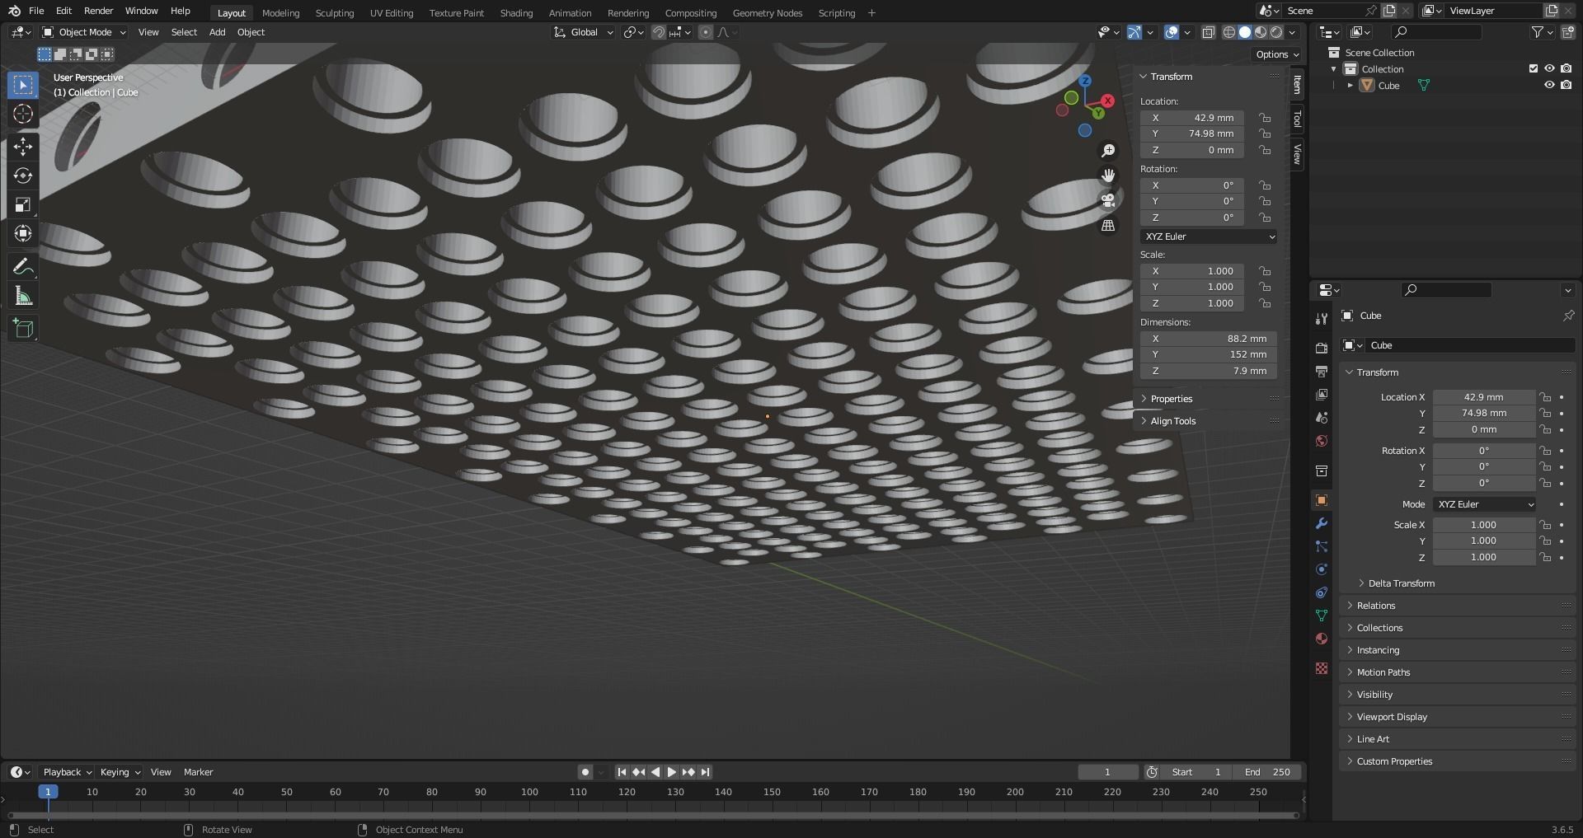
Task: Open Global transform orientation dropdown
Action: [584, 32]
